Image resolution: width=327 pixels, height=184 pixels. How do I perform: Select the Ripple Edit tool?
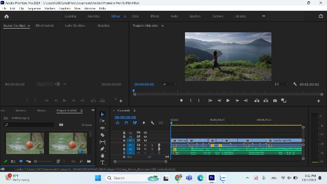pyautogui.click(x=102, y=128)
